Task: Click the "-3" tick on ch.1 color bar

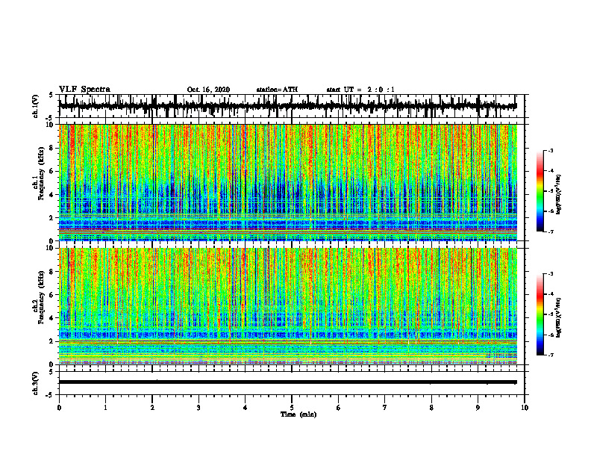Action: tap(551, 150)
